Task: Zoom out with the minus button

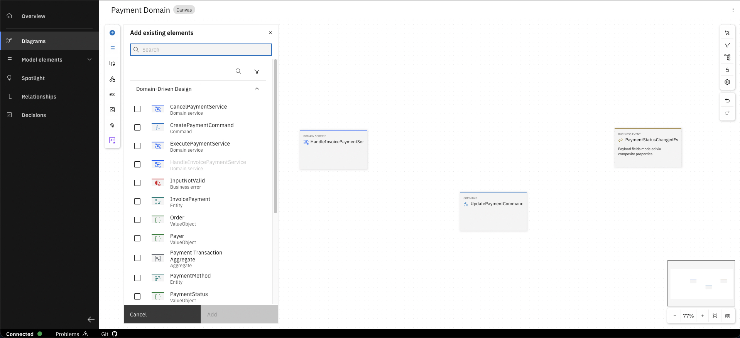Action: tap(675, 316)
